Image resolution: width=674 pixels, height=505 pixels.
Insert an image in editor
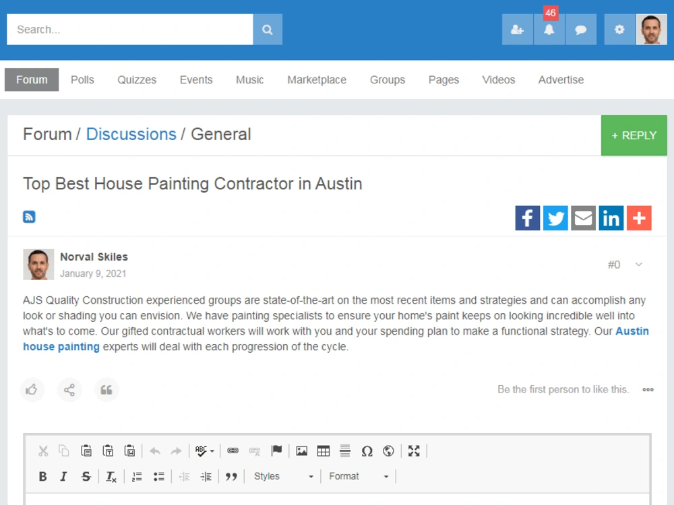click(302, 451)
